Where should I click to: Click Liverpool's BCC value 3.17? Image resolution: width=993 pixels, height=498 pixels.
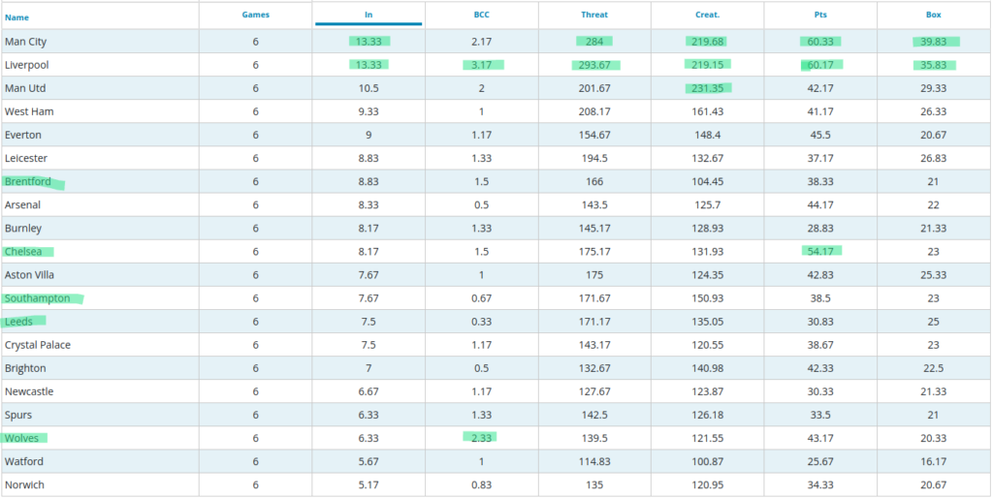pyautogui.click(x=481, y=65)
